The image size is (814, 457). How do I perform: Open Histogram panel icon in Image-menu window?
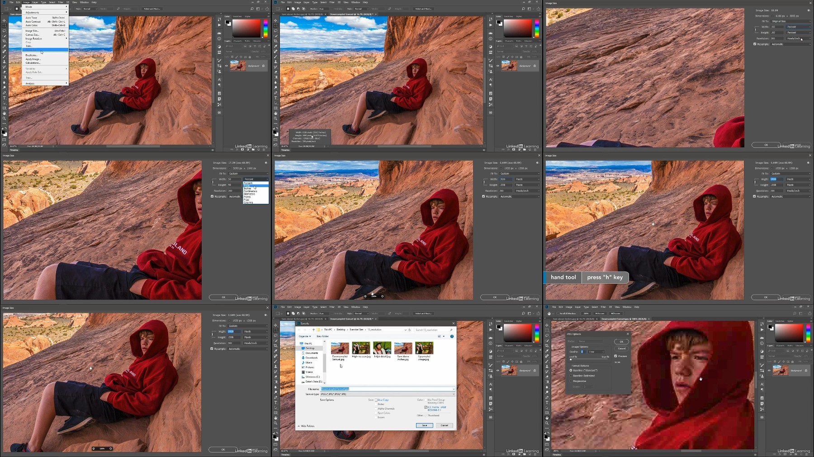click(x=219, y=33)
